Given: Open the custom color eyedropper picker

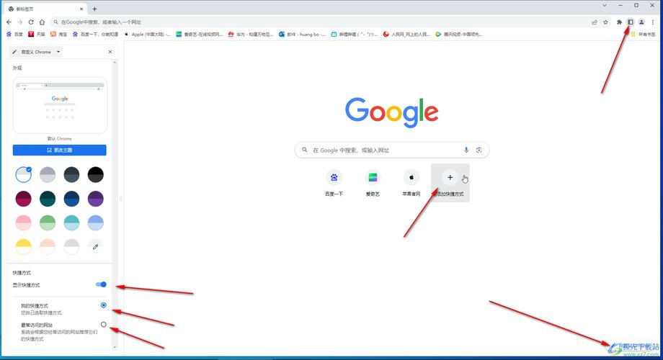Looking at the screenshot, I should 96,247.
